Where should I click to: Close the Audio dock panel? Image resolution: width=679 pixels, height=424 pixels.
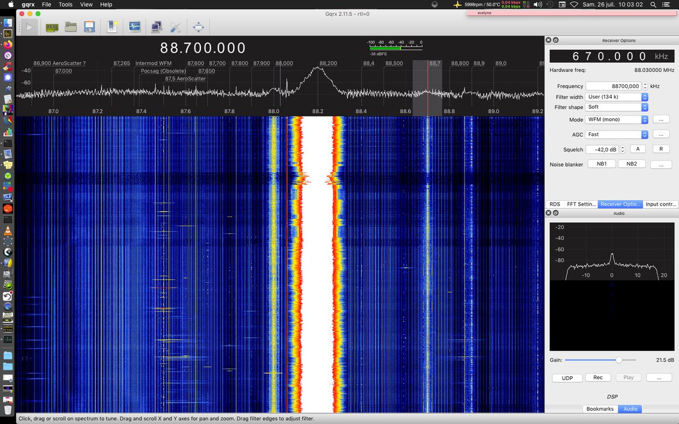[x=548, y=213]
